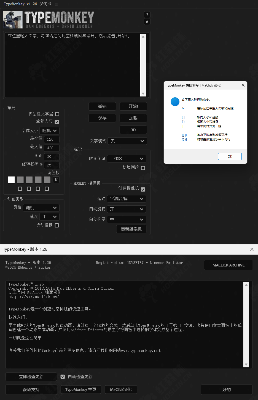The image size is (258, 400).
Task: Click the 3D button
Action: tap(133, 130)
